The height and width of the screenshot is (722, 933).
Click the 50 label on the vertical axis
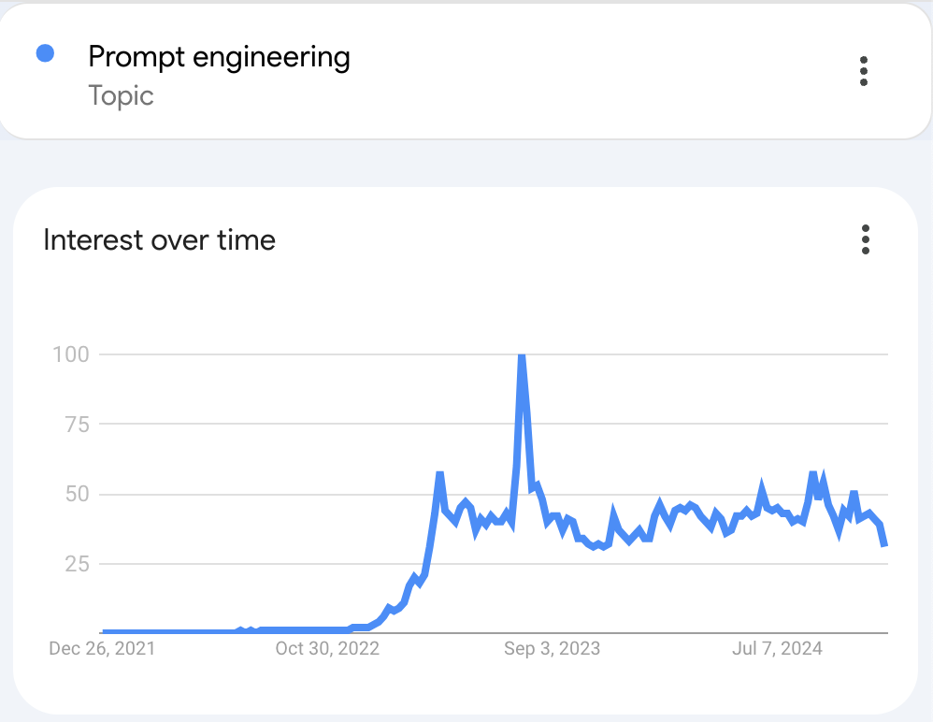click(74, 494)
